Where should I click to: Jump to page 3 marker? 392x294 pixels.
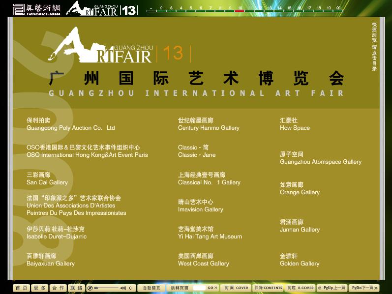[x=171, y=9]
